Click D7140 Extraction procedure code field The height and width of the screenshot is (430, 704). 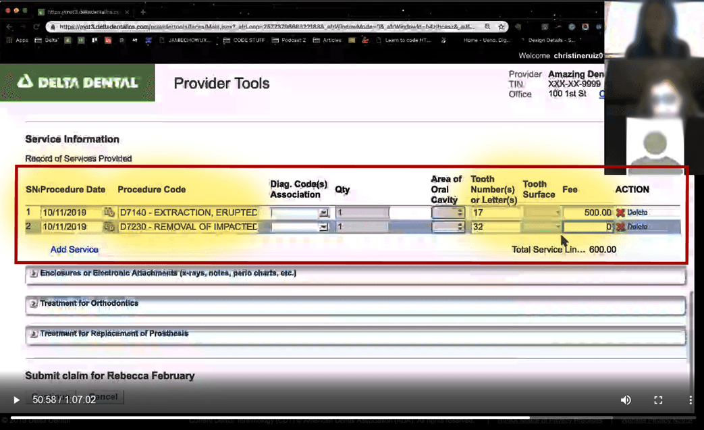pyautogui.click(x=188, y=213)
